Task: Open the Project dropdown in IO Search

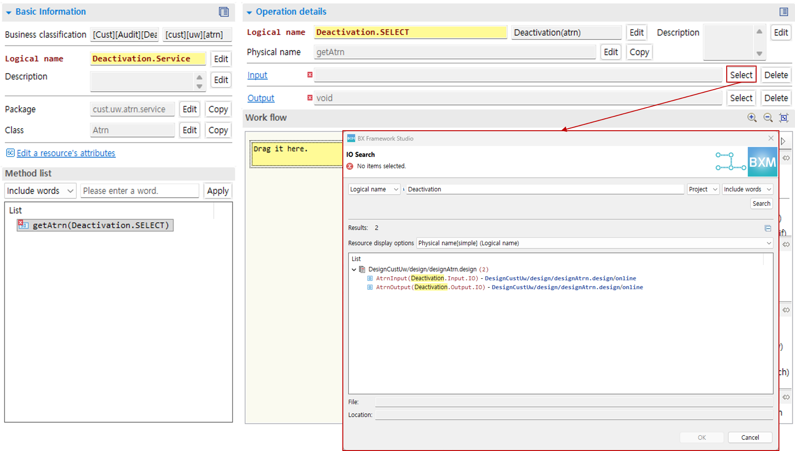Action: pyautogui.click(x=703, y=189)
